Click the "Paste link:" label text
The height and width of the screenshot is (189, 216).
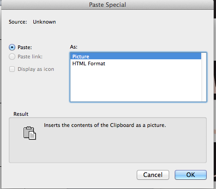point(30,57)
